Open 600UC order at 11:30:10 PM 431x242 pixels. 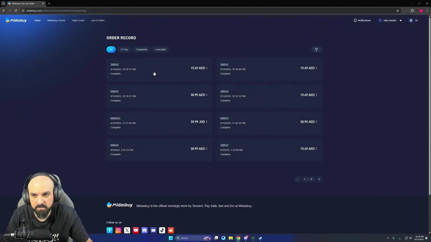click(x=269, y=123)
